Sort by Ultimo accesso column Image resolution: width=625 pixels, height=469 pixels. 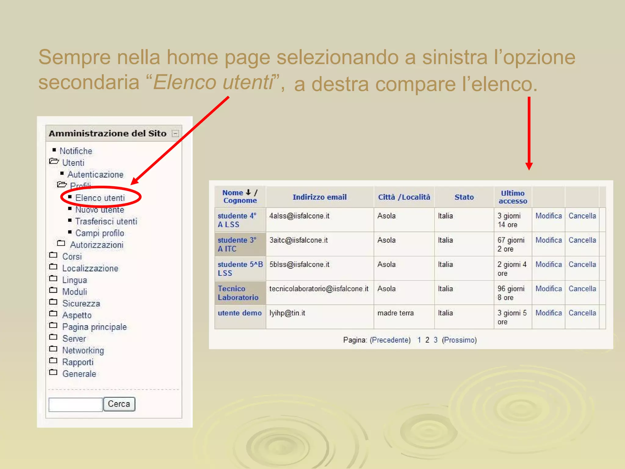pyautogui.click(x=513, y=197)
